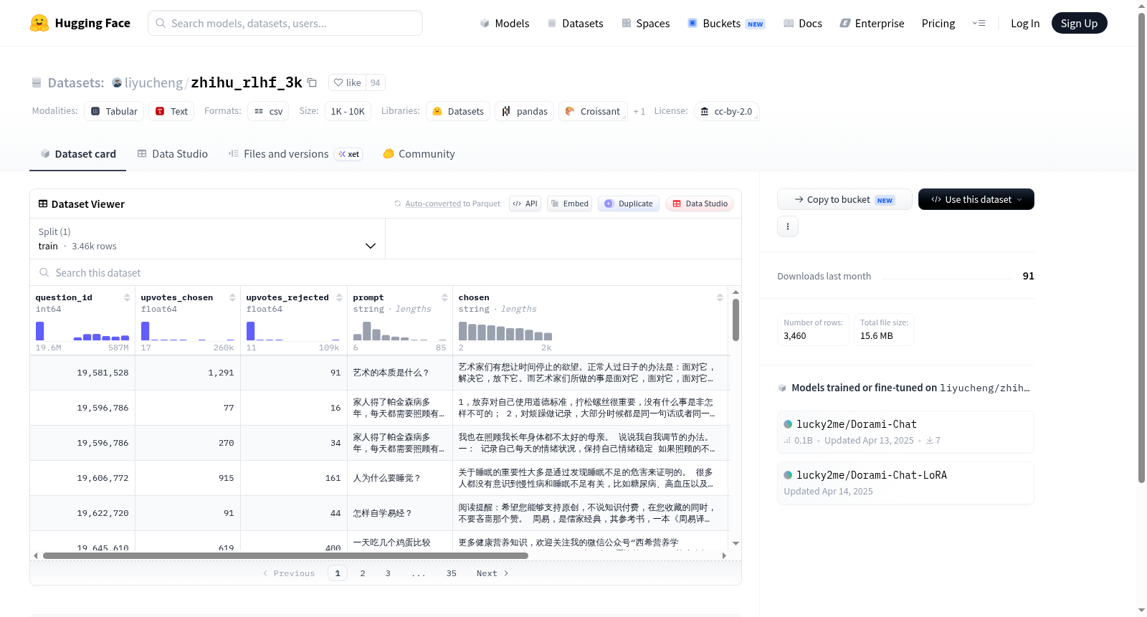Select the Text modality tag

coord(171,111)
